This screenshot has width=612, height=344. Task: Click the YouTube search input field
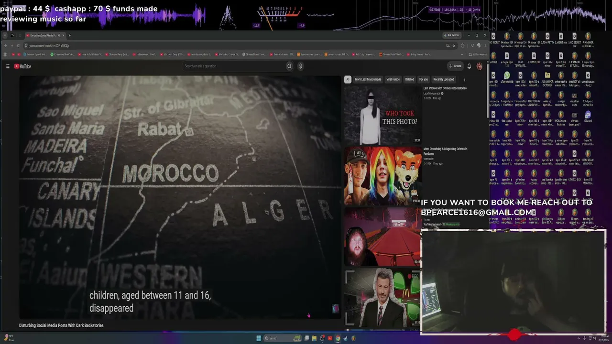pyautogui.click(x=234, y=66)
